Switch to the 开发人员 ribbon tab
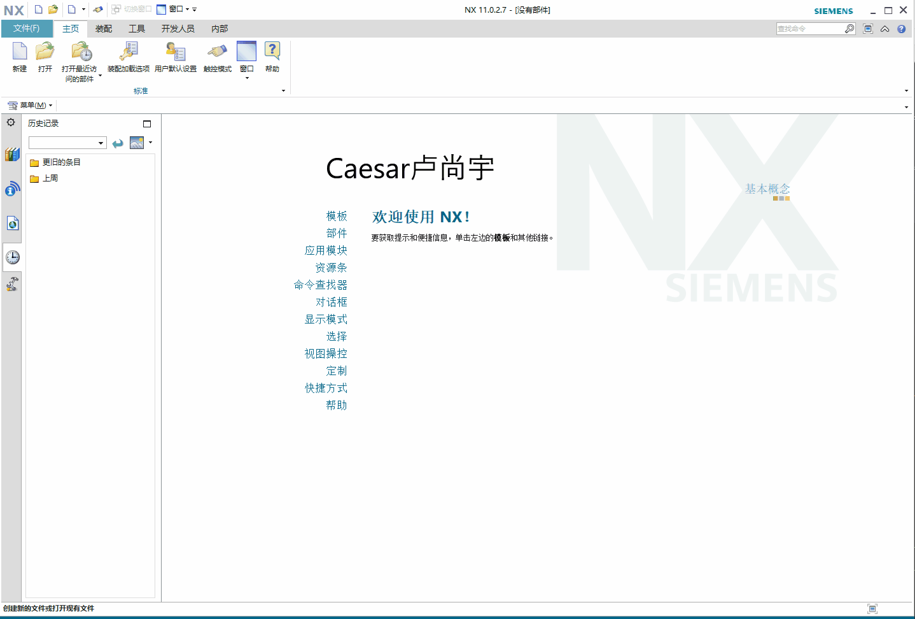This screenshot has width=915, height=619. click(x=178, y=29)
